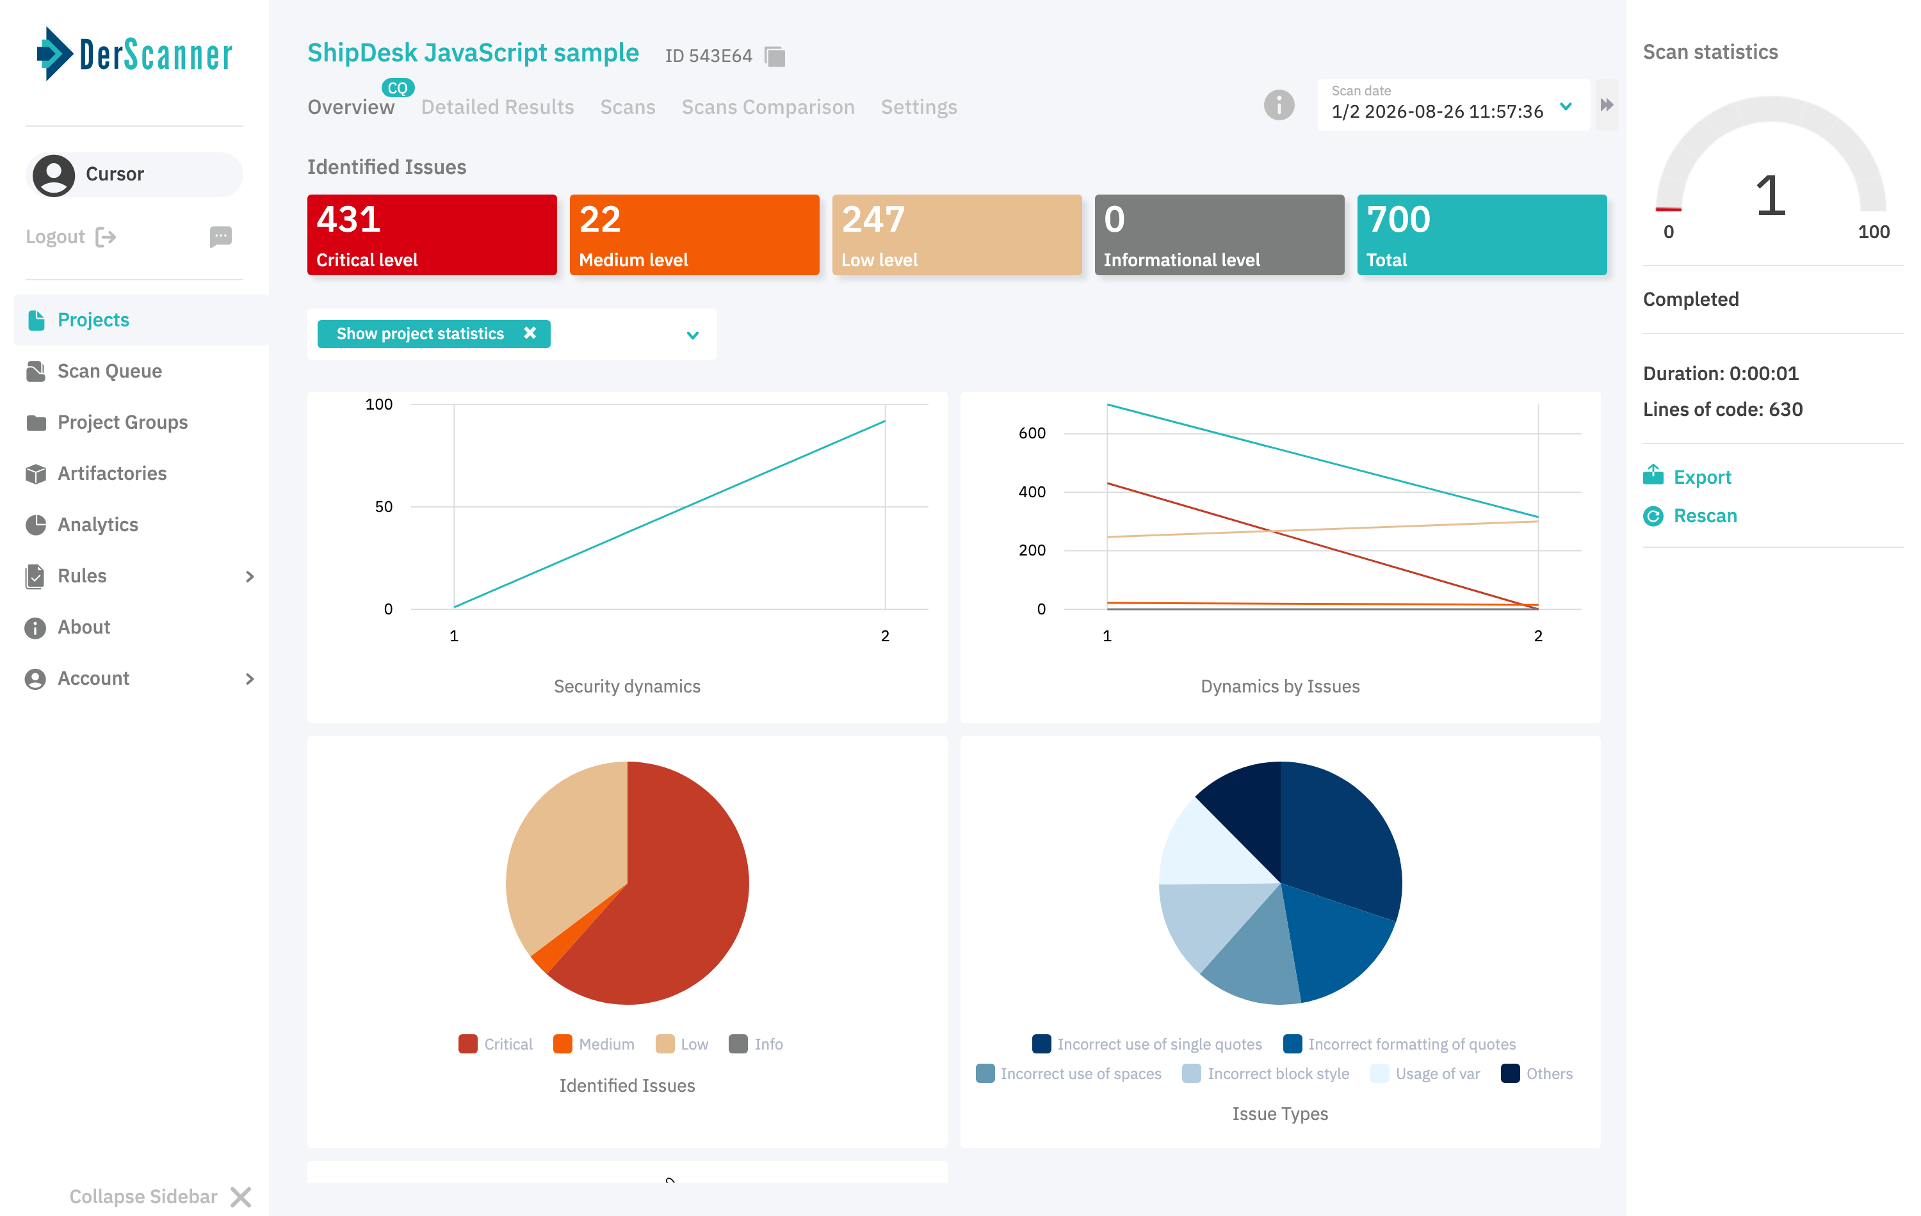Click the Projects document icon
This screenshot has width=1921, height=1216.
36,320
